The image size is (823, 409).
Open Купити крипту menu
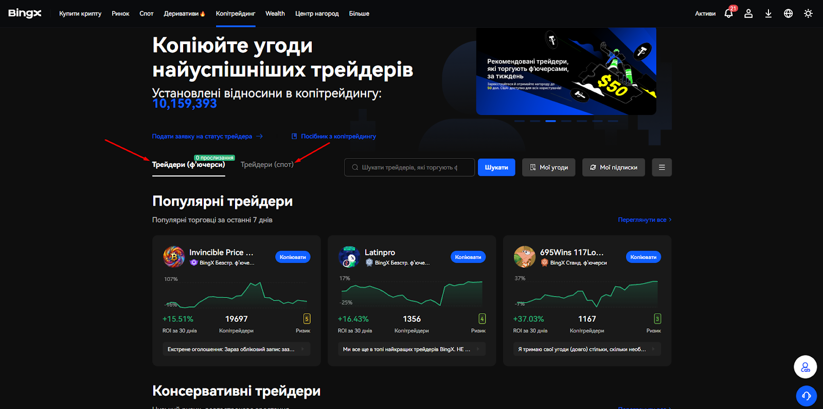tap(80, 13)
